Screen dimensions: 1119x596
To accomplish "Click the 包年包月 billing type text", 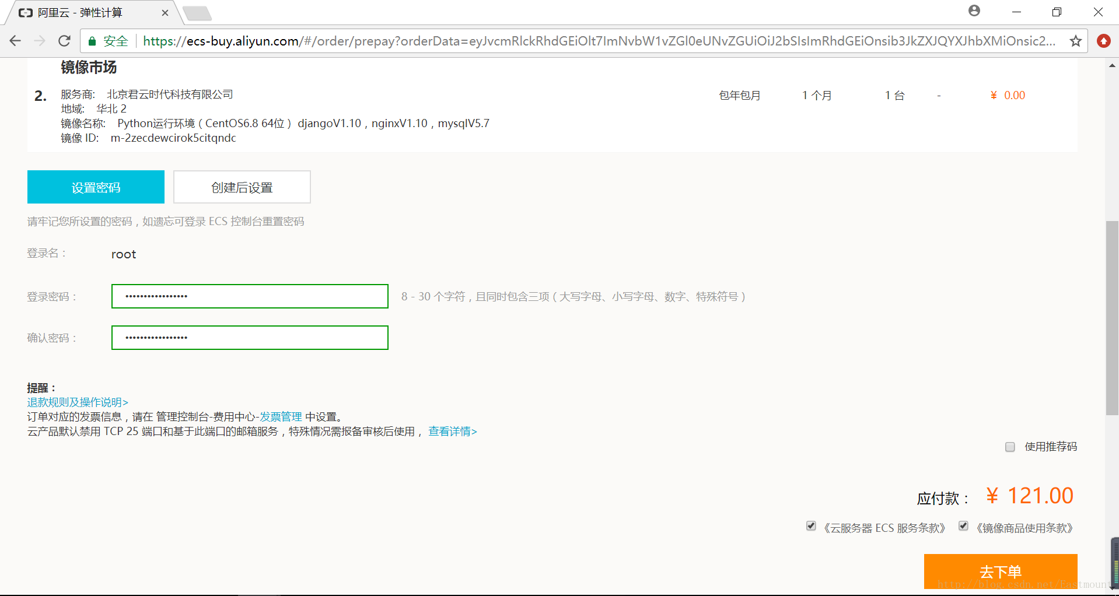I will click(740, 96).
